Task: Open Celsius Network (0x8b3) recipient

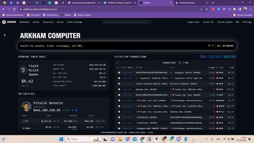Action: (x=185, y=84)
